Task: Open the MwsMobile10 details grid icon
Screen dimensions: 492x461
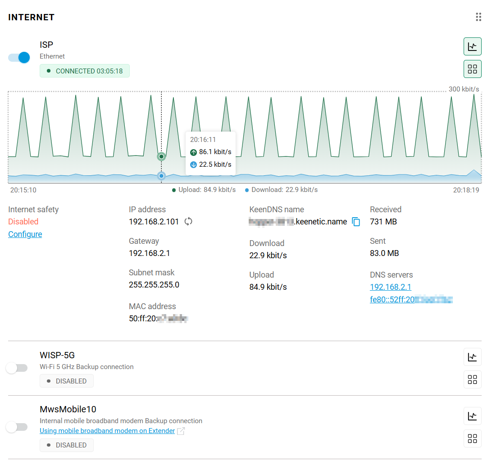Action: pos(472,438)
